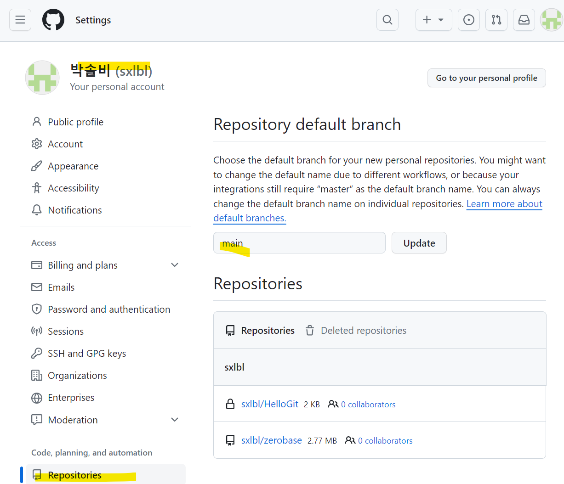
Task: Switch to the Repositories tab
Action: tap(260, 330)
